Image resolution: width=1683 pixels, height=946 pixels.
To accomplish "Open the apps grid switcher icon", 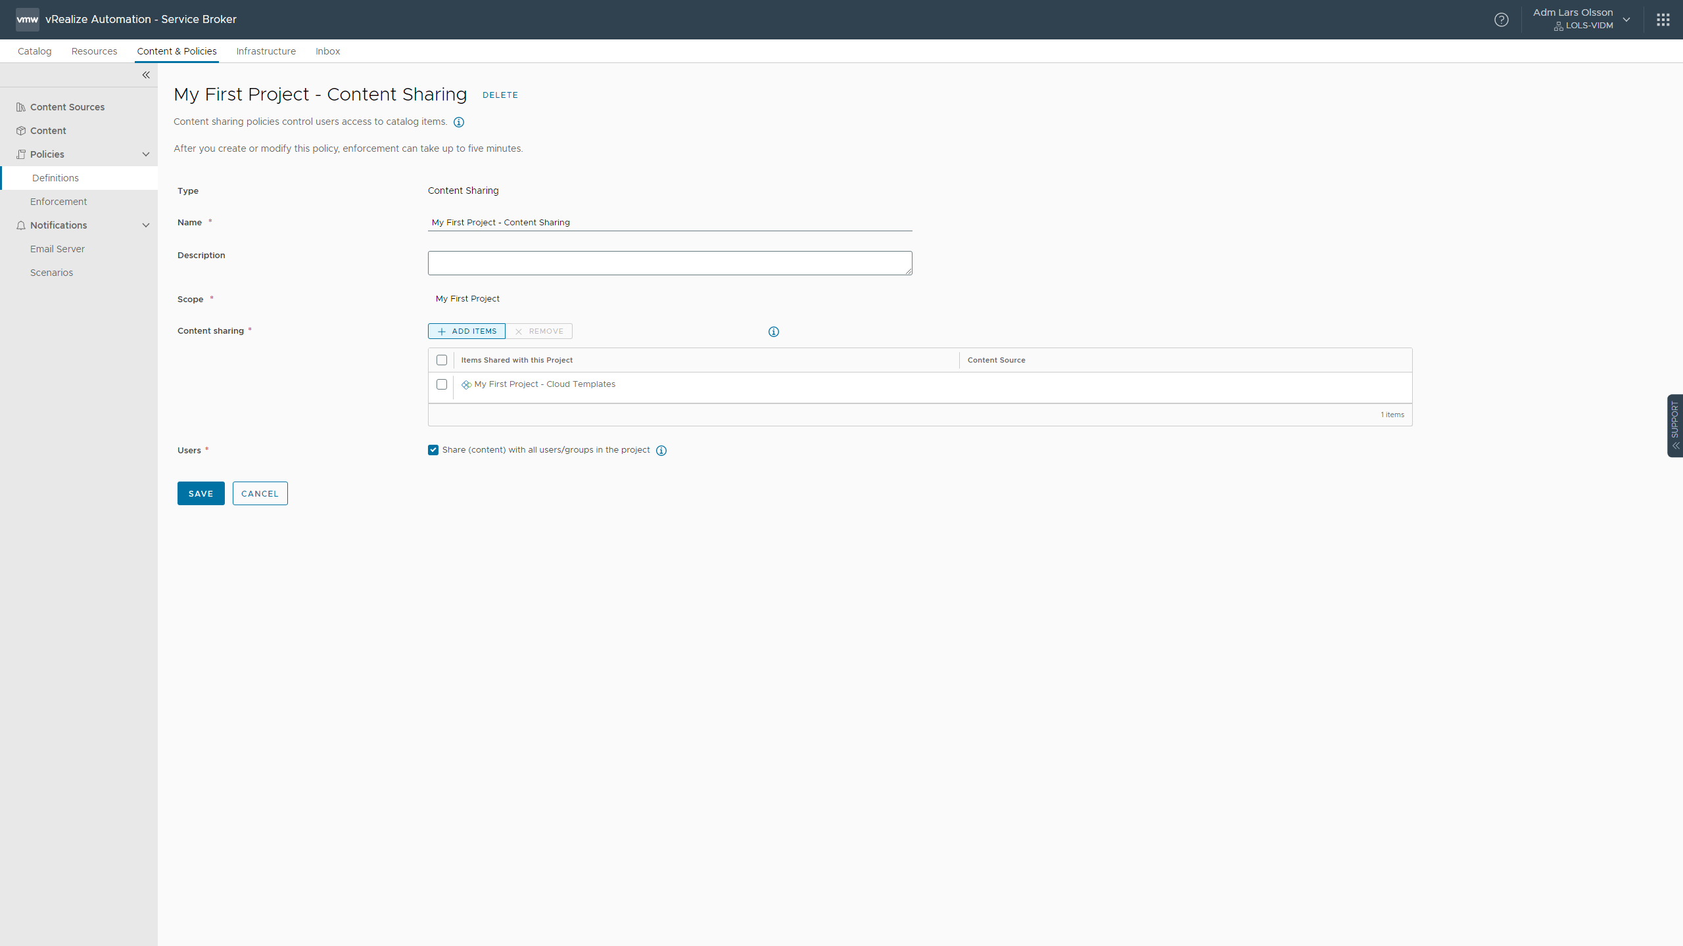I will 1663,20.
